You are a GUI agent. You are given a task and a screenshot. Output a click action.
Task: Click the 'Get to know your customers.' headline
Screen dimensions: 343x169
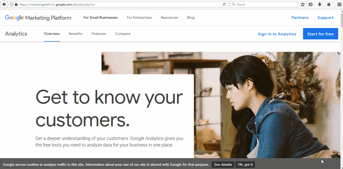(x=109, y=108)
